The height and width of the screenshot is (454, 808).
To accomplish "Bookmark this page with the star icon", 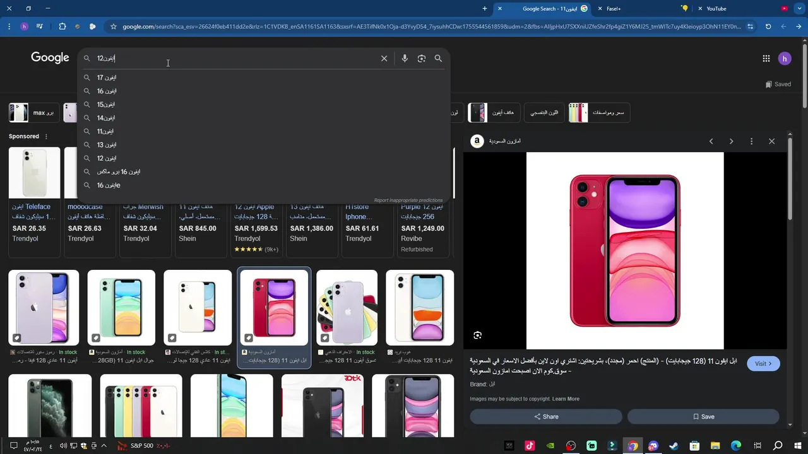I will tap(114, 26).
